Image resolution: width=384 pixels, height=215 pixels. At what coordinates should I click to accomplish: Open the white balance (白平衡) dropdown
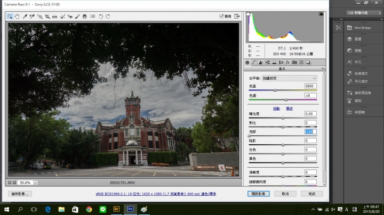click(289, 78)
